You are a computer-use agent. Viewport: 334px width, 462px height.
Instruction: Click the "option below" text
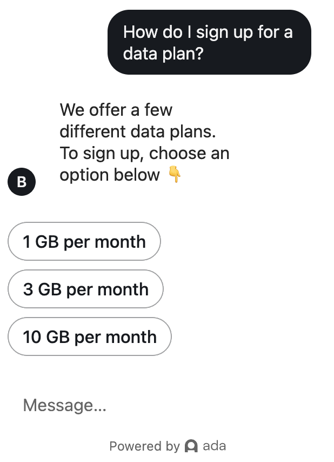pyautogui.click(x=110, y=175)
